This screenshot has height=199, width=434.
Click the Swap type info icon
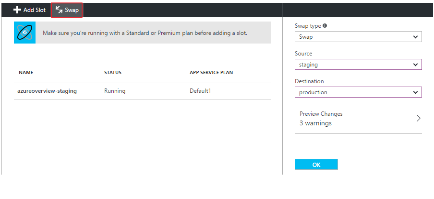pyautogui.click(x=325, y=26)
